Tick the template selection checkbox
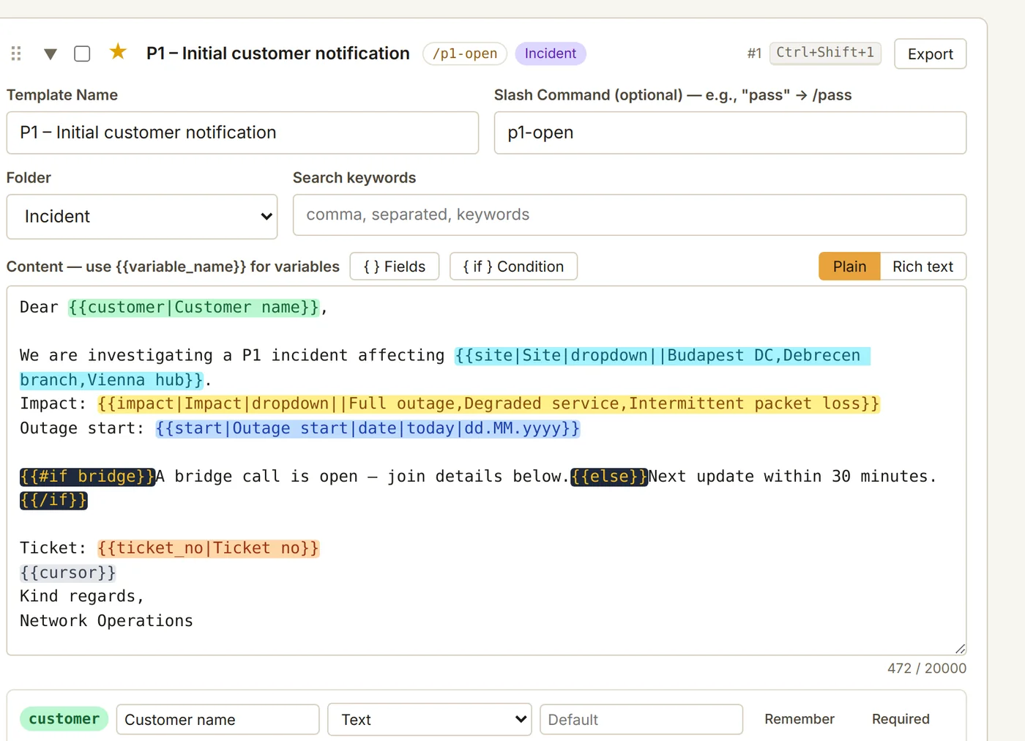This screenshot has height=741, width=1025. click(82, 53)
